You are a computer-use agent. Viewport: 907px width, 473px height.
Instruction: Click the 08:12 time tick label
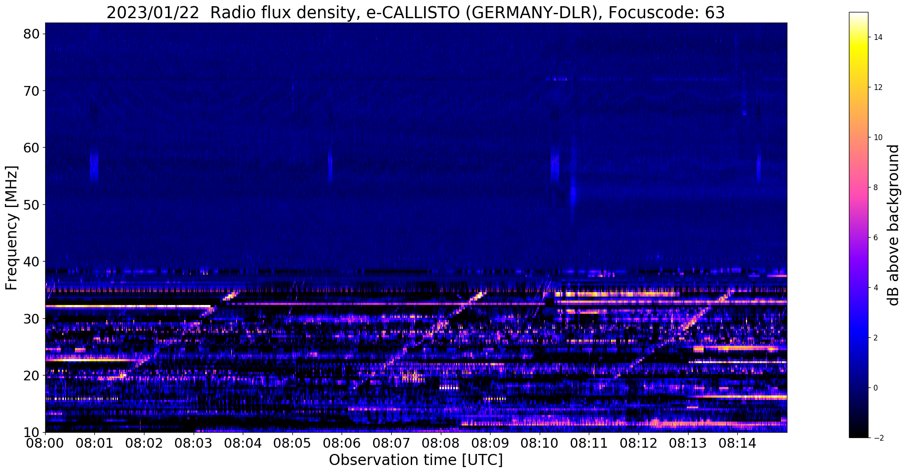tap(638, 442)
